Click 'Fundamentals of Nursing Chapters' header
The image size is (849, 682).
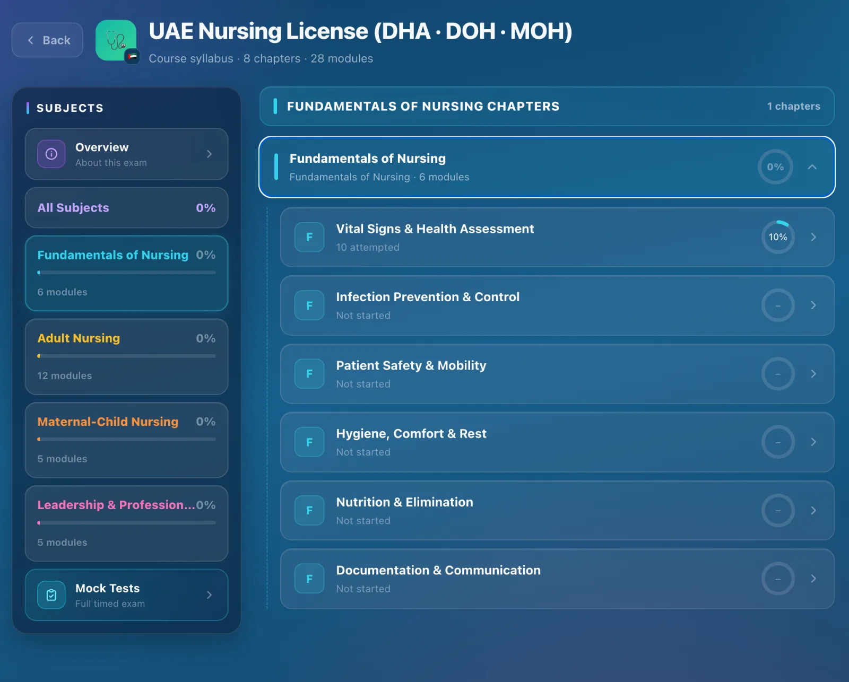pos(423,106)
